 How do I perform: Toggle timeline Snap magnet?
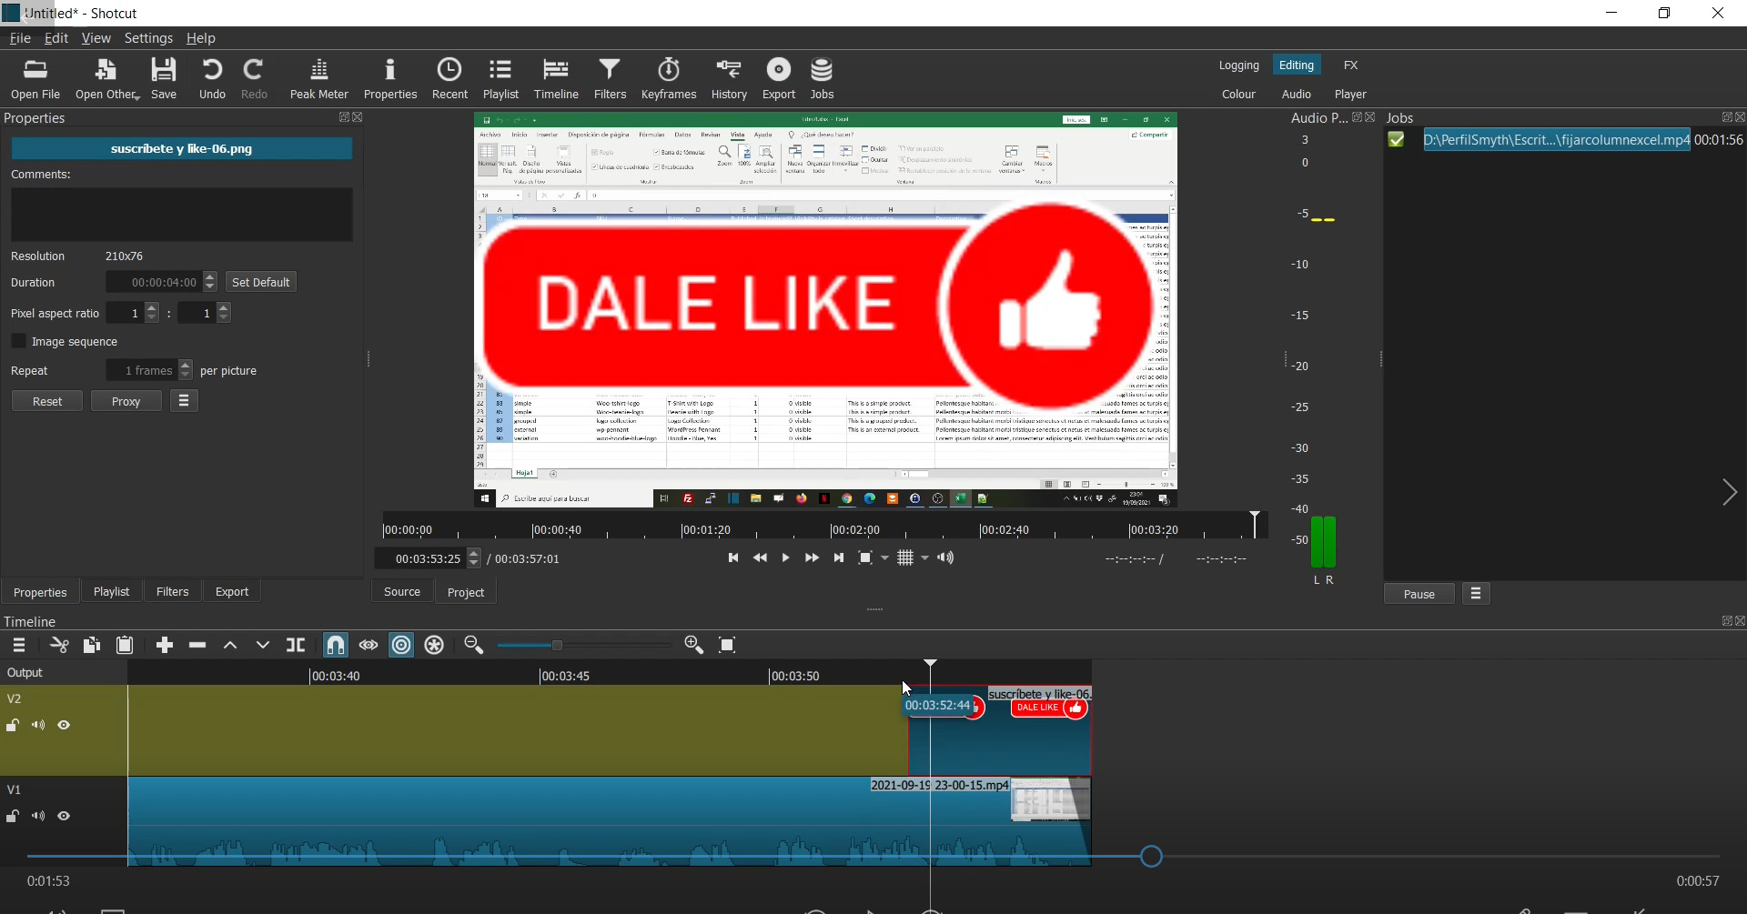[336, 646]
